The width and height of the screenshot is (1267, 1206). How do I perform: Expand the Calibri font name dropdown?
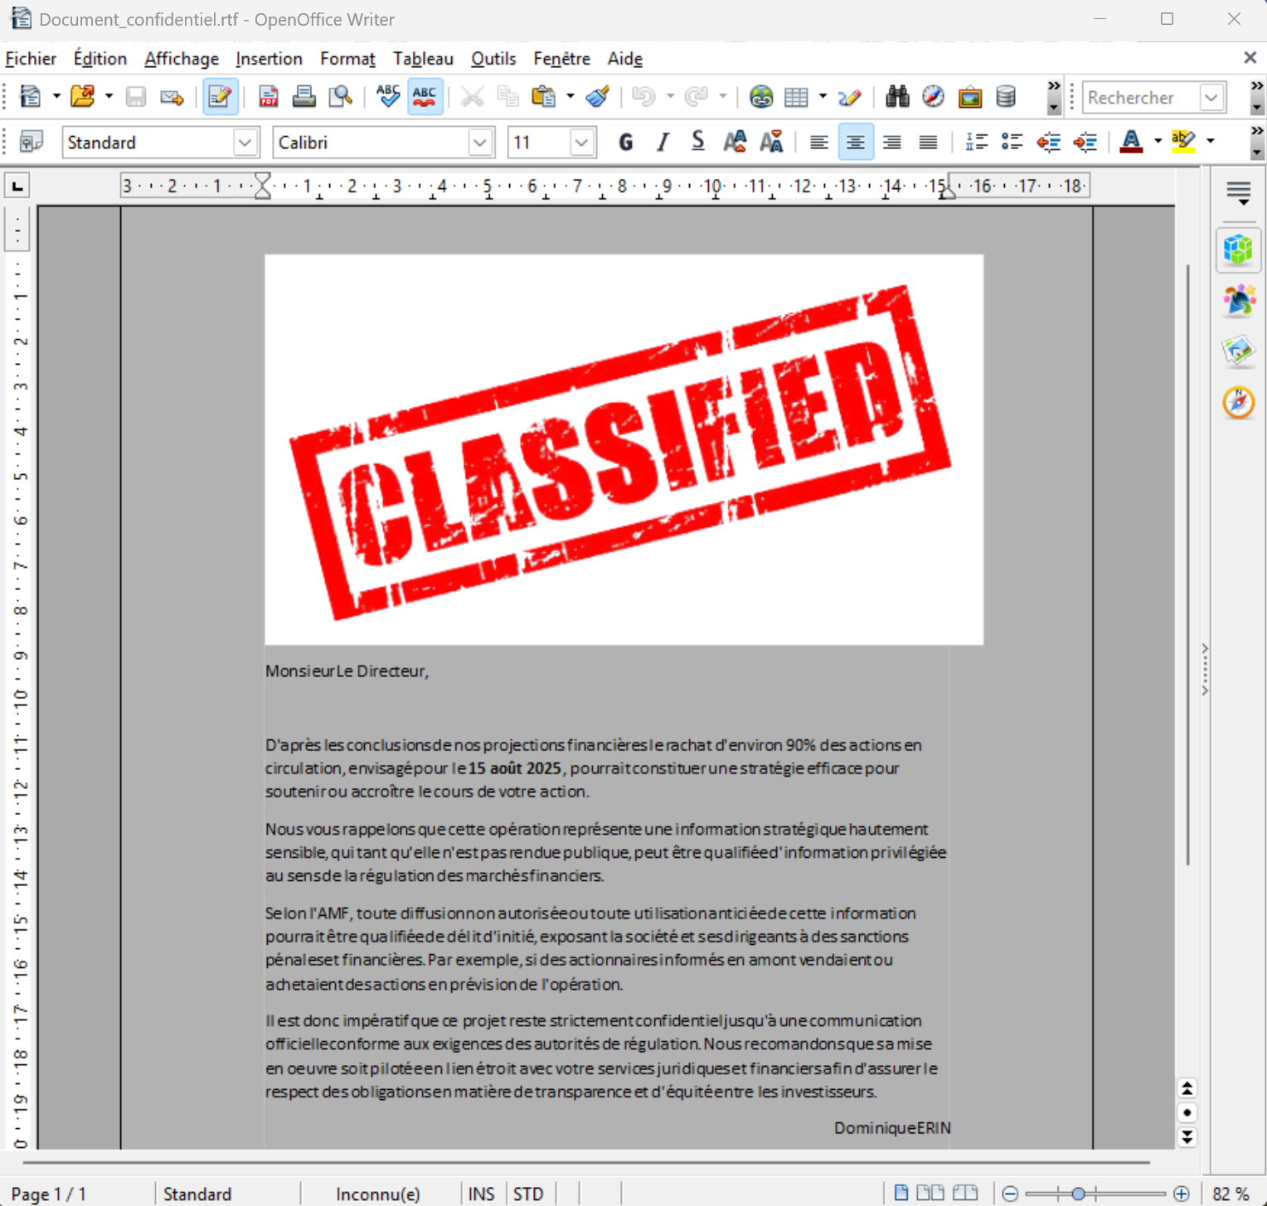479,143
